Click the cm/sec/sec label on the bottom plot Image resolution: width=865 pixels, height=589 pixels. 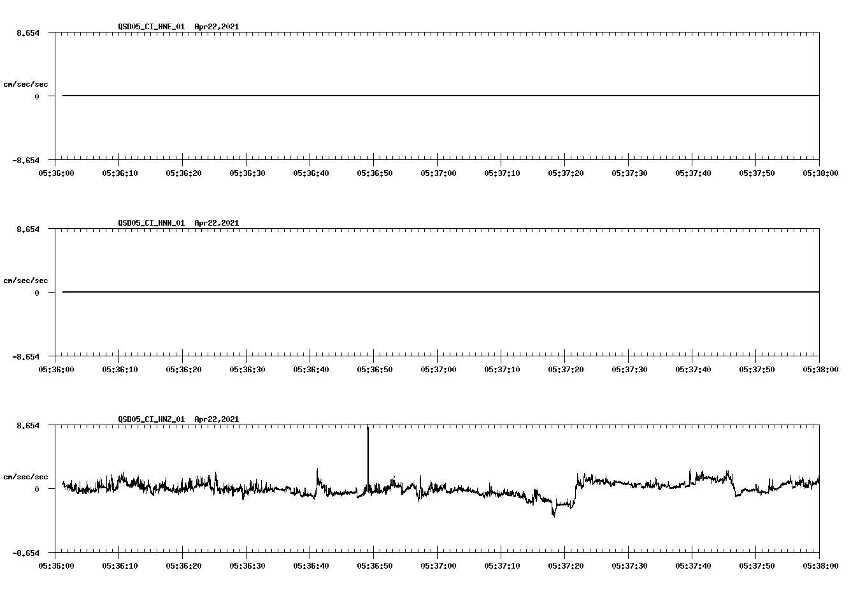click(25, 475)
